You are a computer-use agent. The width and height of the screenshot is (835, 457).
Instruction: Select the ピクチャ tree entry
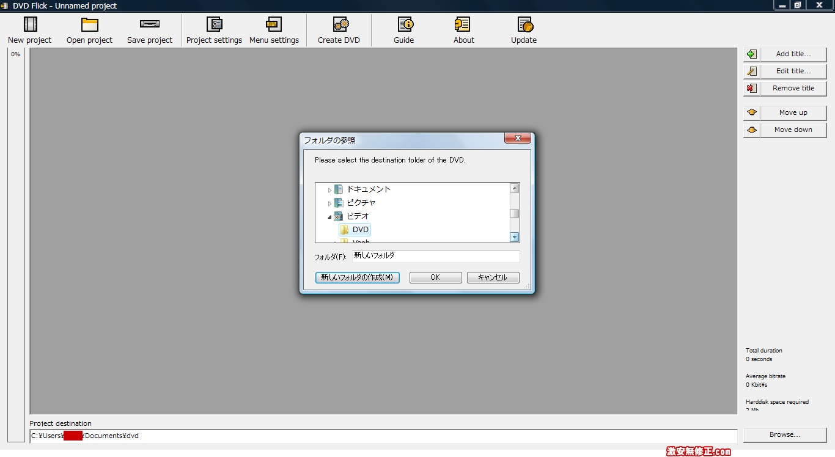[x=361, y=203]
